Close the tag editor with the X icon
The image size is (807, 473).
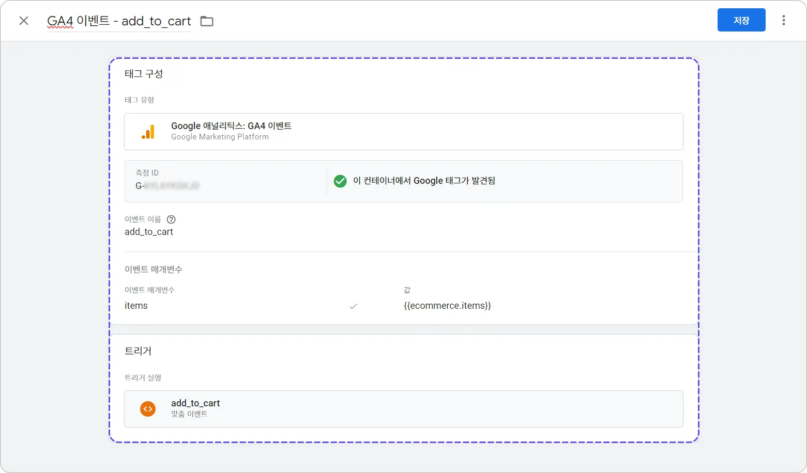[24, 21]
